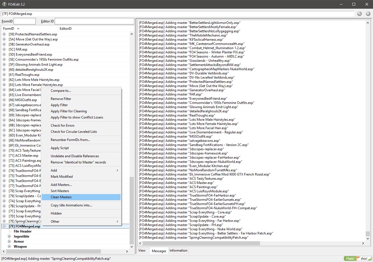Click the navigate forward arrow button

pyautogui.click(x=368, y=14)
